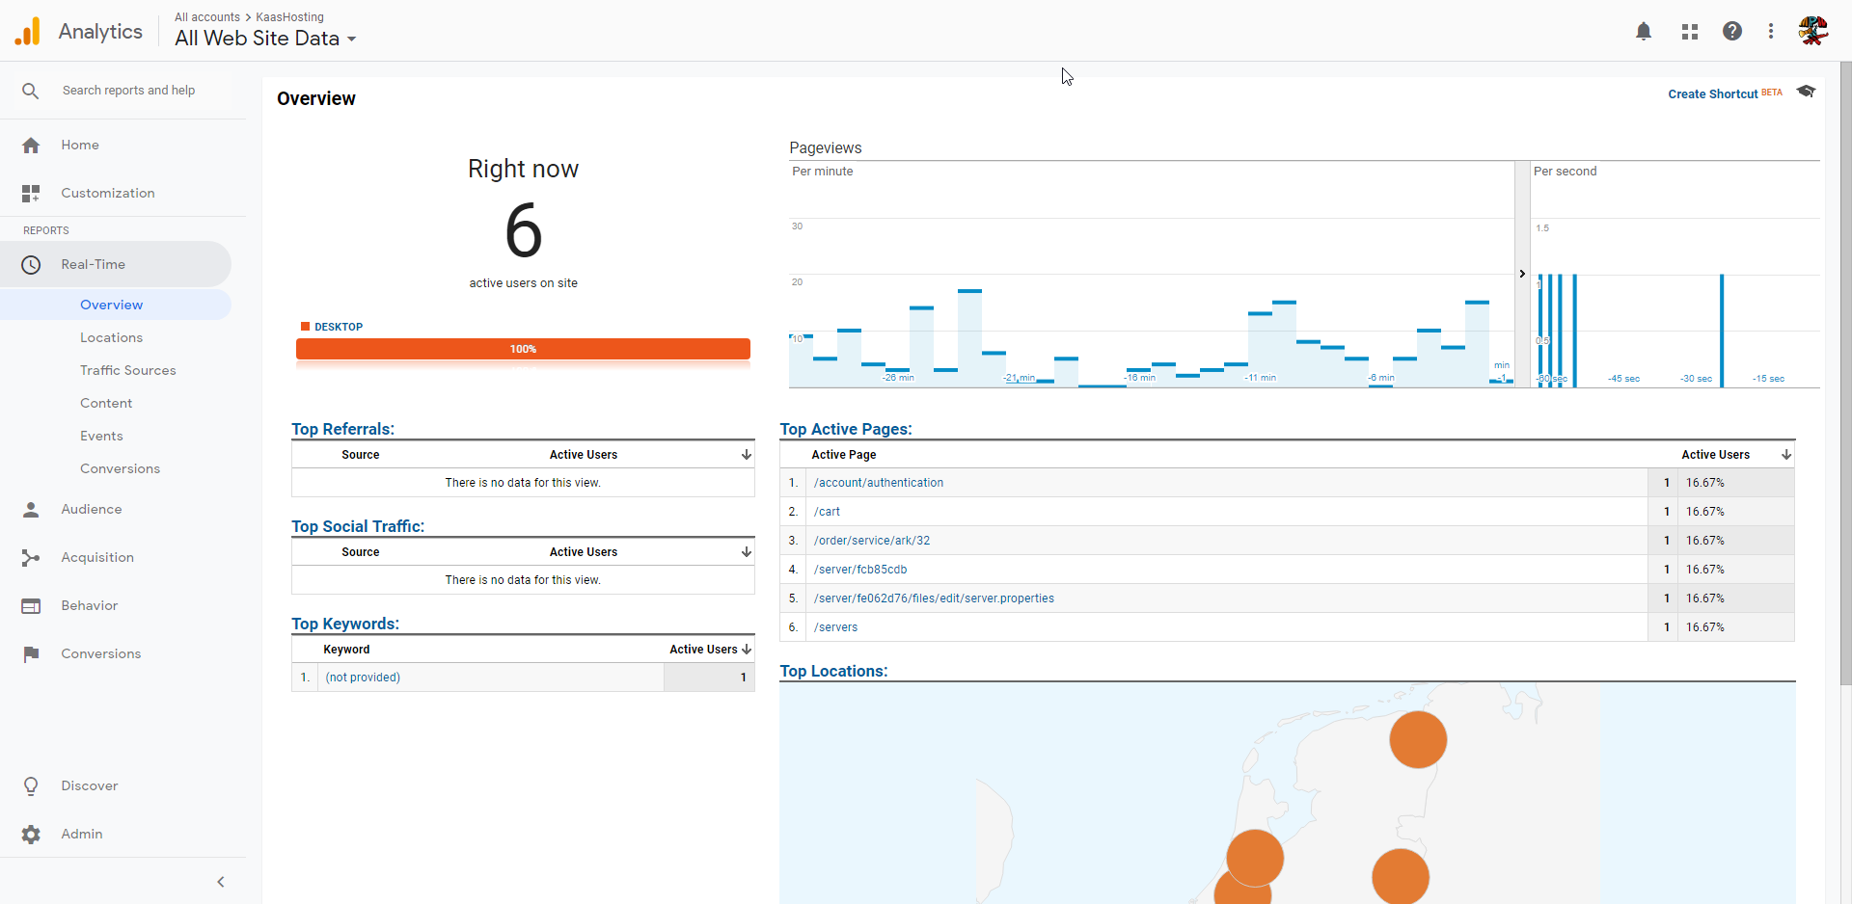Image resolution: width=1852 pixels, height=904 pixels.
Task: Open the /account/authentication active page link
Action: coord(878,483)
